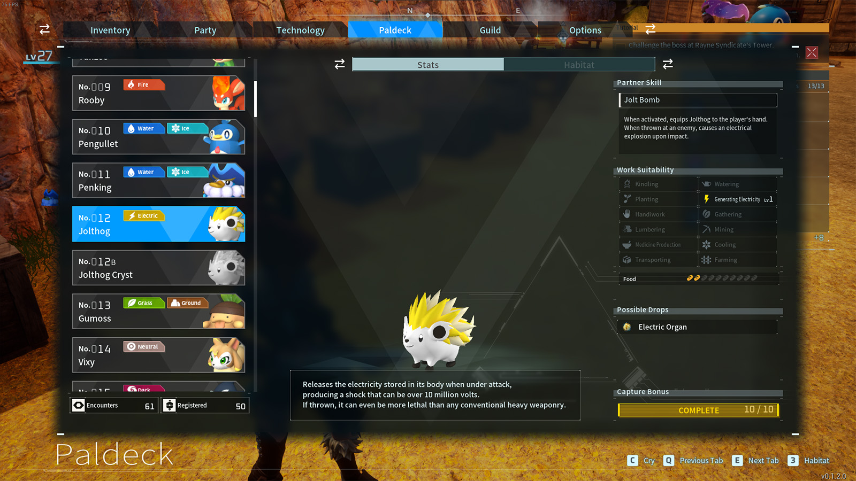
Task: Switch to the Habitat tab
Action: (x=579, y=65)
